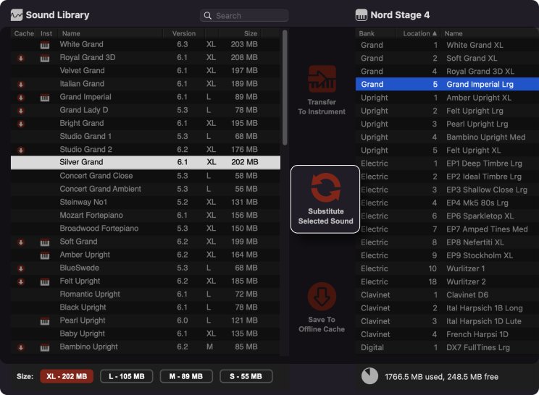
Task: Select the Velvet Grand library row
Action: click(146, 70)
